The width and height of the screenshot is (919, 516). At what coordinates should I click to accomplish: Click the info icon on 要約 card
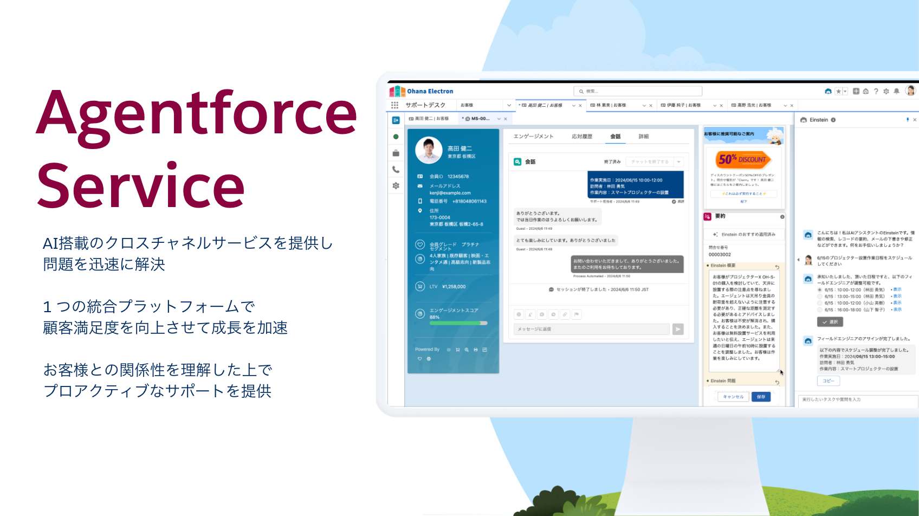(782, 217)
